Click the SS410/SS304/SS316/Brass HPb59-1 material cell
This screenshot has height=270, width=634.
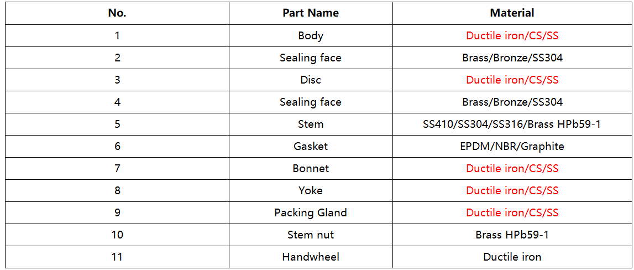[x=512, y=124]
